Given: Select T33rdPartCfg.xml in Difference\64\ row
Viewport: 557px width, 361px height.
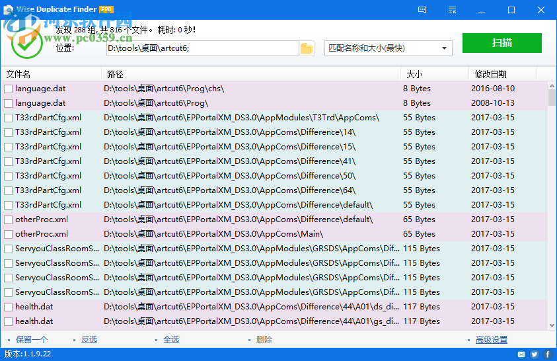Looking at the screenshot, I should point(274,190).
